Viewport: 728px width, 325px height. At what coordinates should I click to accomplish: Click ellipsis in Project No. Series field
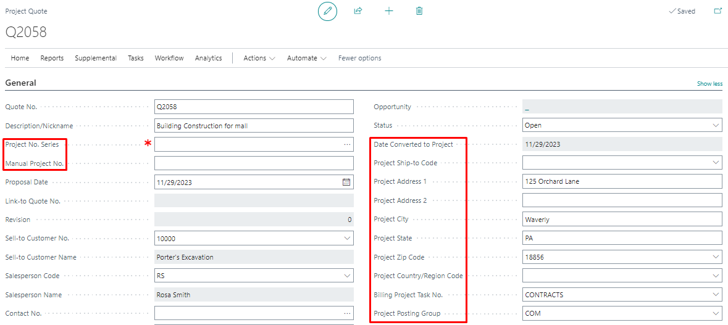[347, 144]
